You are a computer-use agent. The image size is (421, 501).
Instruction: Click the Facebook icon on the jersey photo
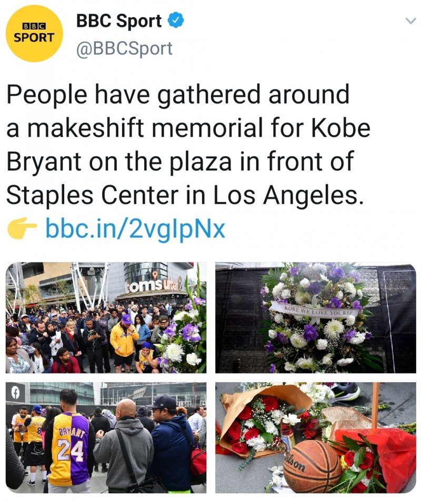pos(15,392)
